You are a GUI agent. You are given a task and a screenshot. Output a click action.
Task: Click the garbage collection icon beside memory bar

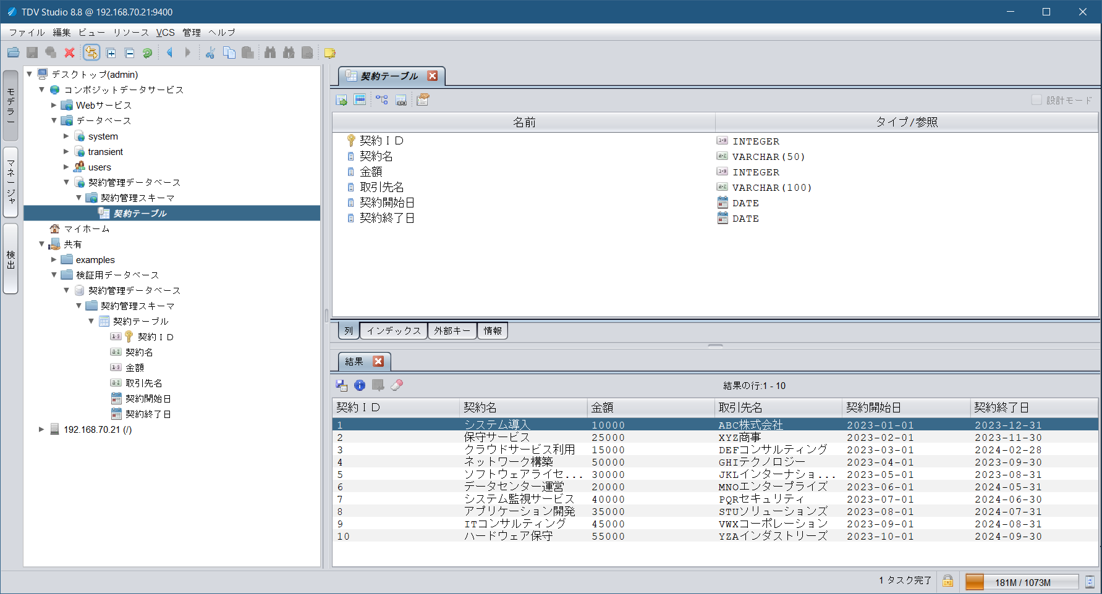coord(1090,582)
